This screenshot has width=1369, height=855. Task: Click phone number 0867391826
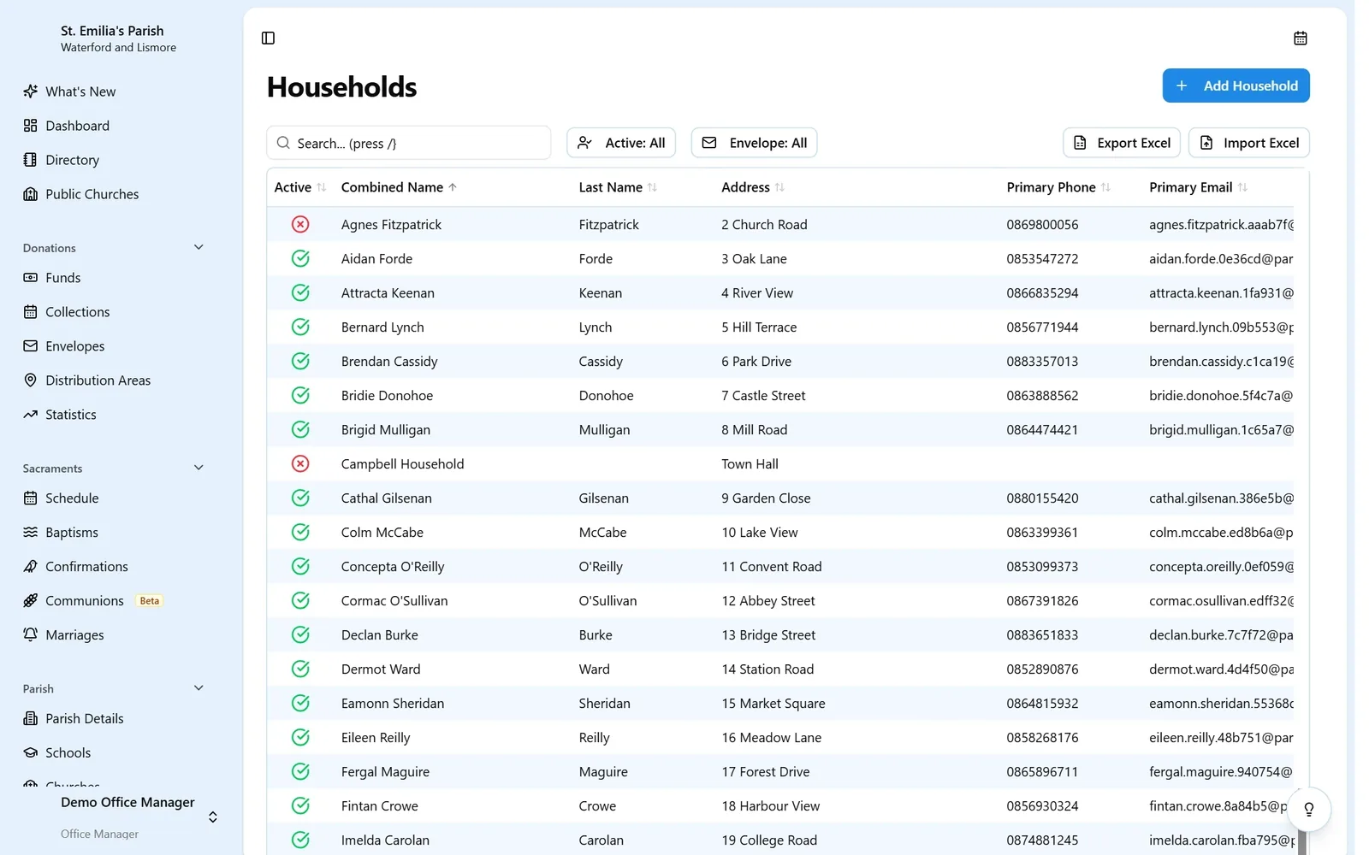[1042, 601]
